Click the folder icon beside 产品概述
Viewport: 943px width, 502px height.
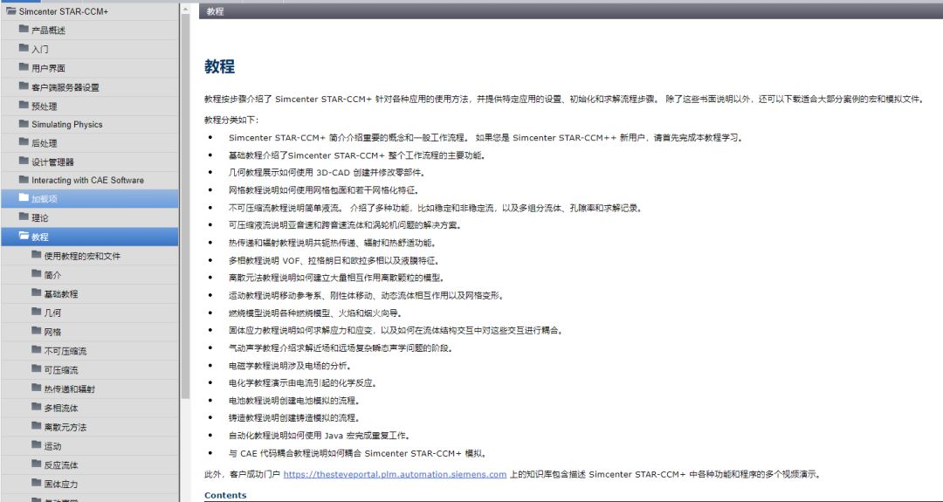pyautogui.click(x=24, y=30)
